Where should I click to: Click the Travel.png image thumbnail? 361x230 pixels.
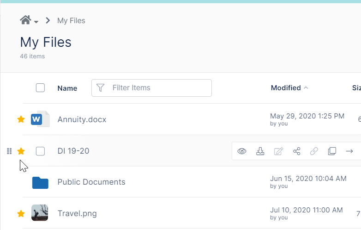40,213
